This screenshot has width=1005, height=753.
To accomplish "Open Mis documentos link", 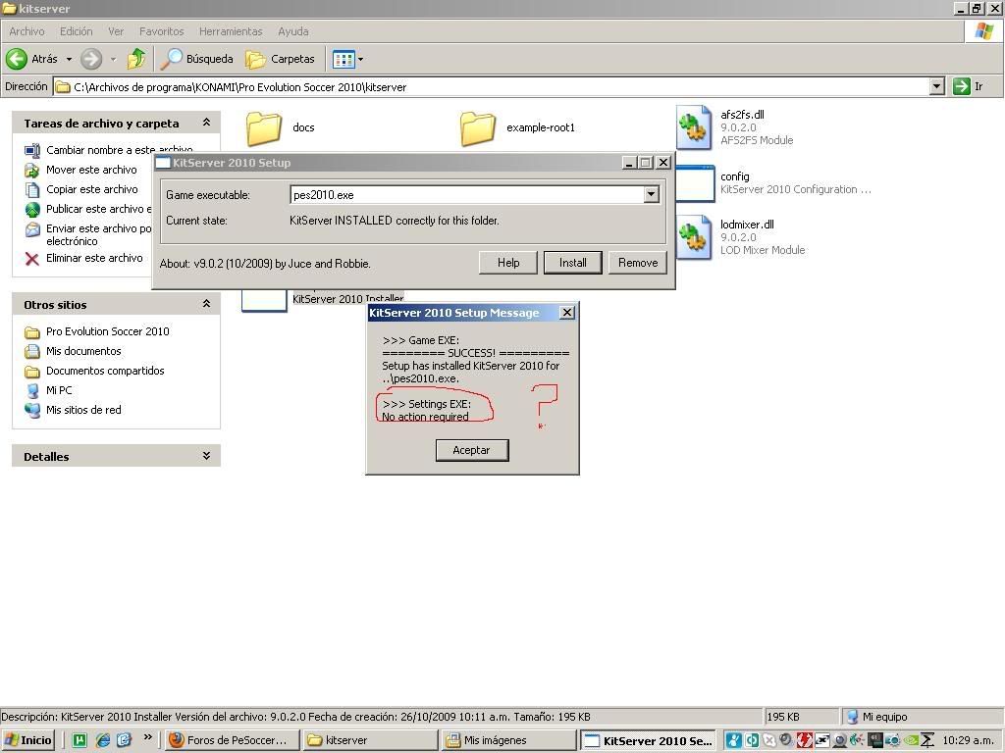I will coord(83,352).
